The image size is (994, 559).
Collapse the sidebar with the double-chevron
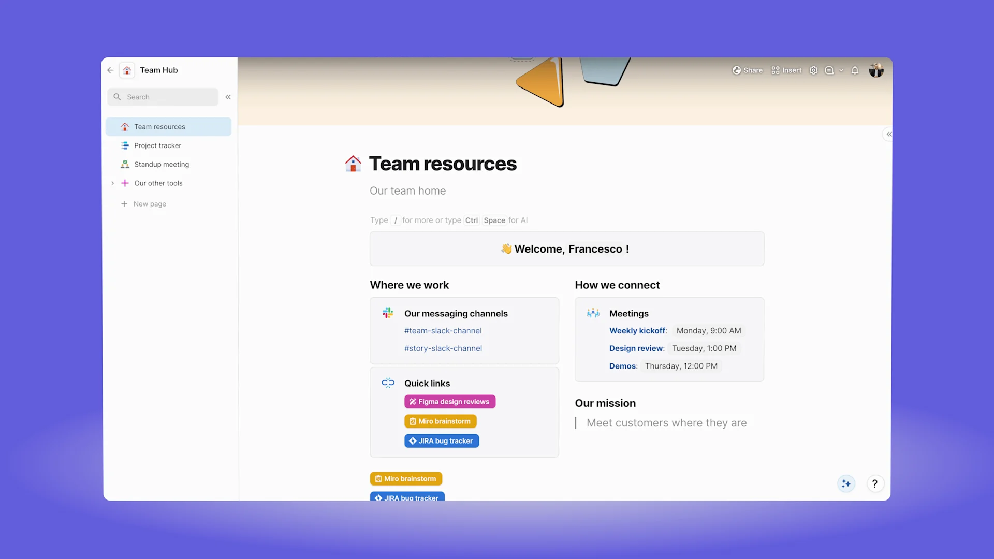228,97
